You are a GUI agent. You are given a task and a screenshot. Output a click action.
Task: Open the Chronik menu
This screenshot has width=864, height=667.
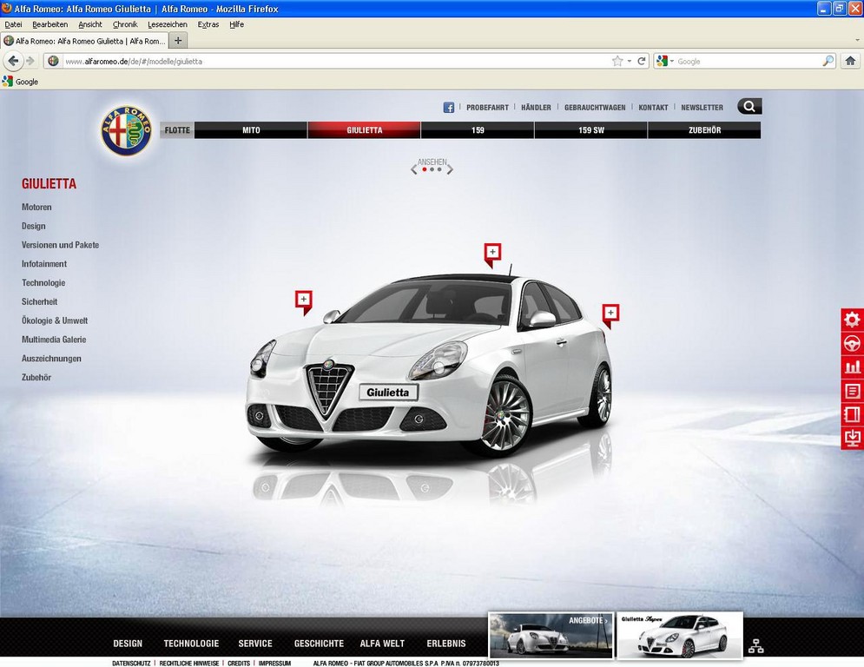pos(125,24)
